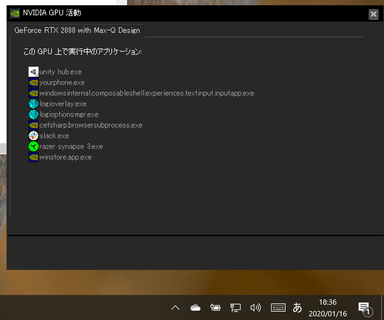The height and width of the screenshot is (320, 384).
Task: Select the "winstore.app.exe" text entry
Action: (x=65, y=157)
